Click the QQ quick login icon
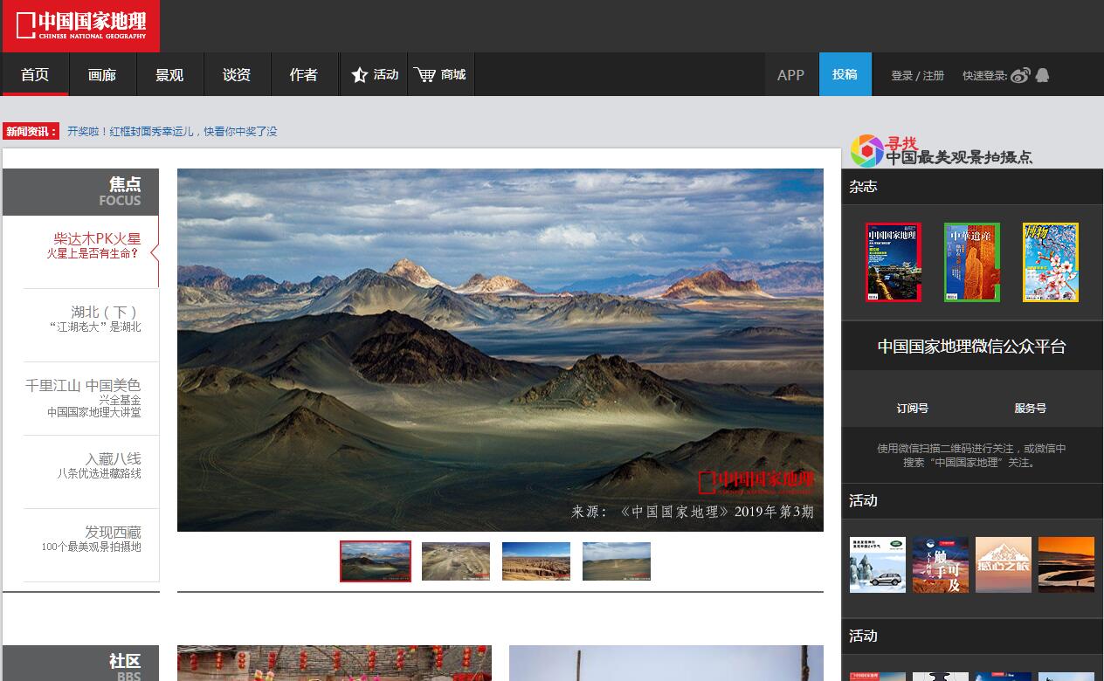This screenshot has width=1104, height=681. coord(1042,75)
